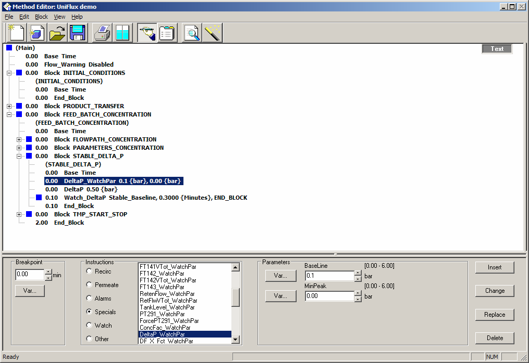The width and height of the screenshot is (529, 363).
Task: Click blue square beside Block PRODUCT_TRANSFER
Action: tap(19, 106)
